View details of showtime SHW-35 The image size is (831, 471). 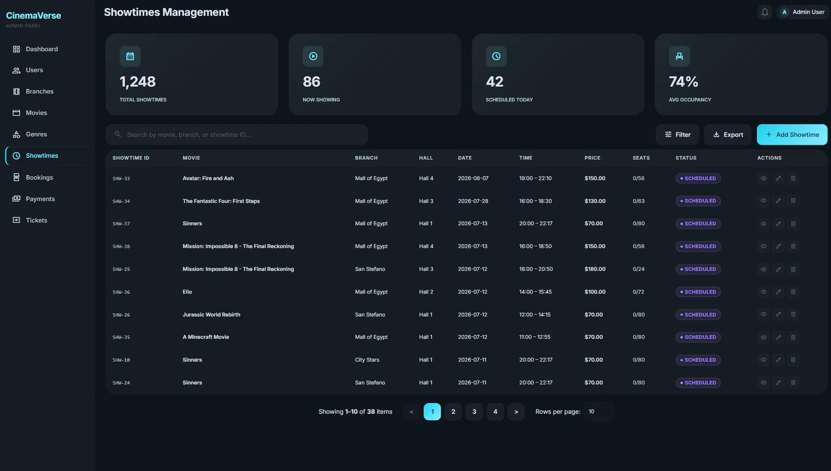pos(763,337)
